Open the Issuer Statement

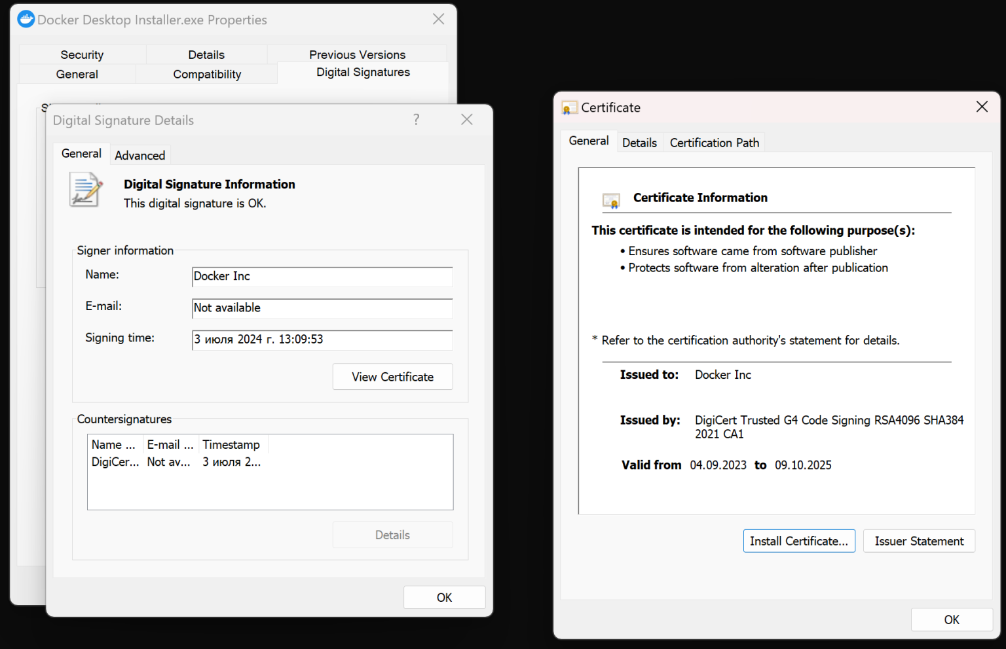click(x=919, y=541)
